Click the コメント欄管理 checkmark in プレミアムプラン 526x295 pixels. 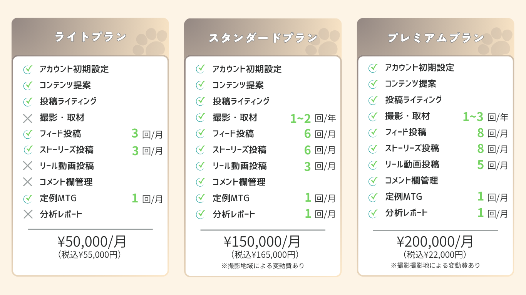point(373,181)
